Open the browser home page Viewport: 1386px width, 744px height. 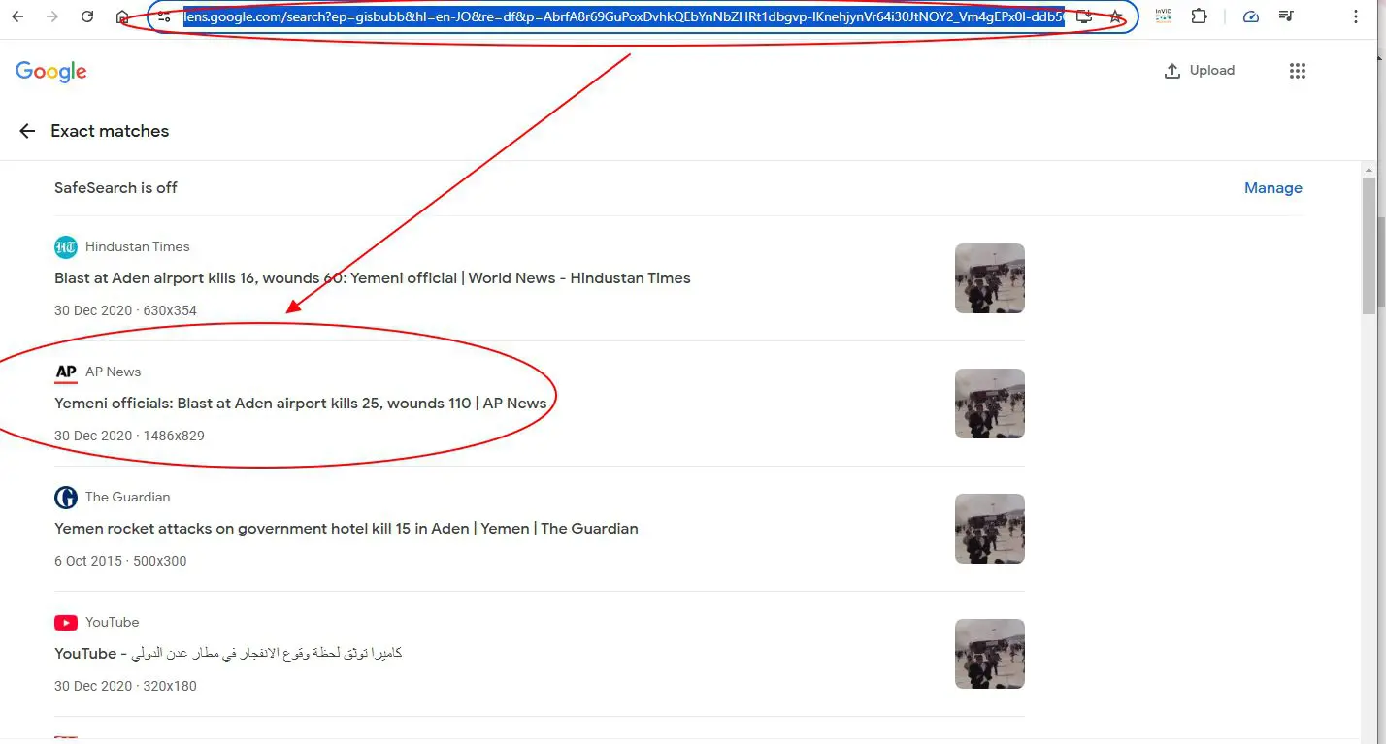(122, 16)
